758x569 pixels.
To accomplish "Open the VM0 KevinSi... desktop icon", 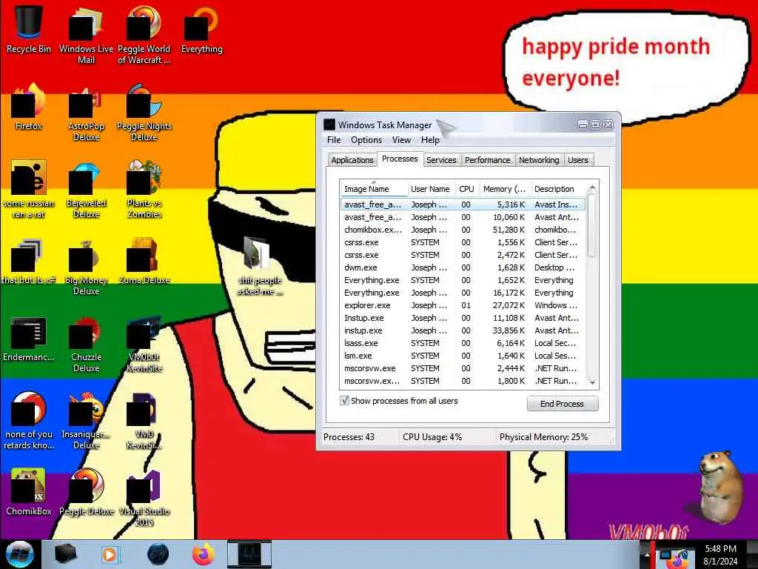I will [x=144, y=421].
